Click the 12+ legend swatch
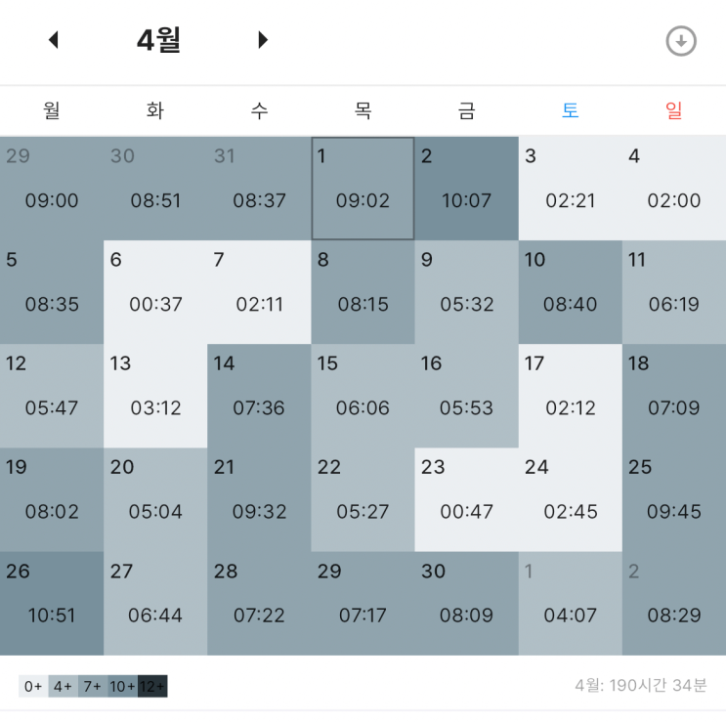Screen dimensions: 726x722 tap(152, 686)
